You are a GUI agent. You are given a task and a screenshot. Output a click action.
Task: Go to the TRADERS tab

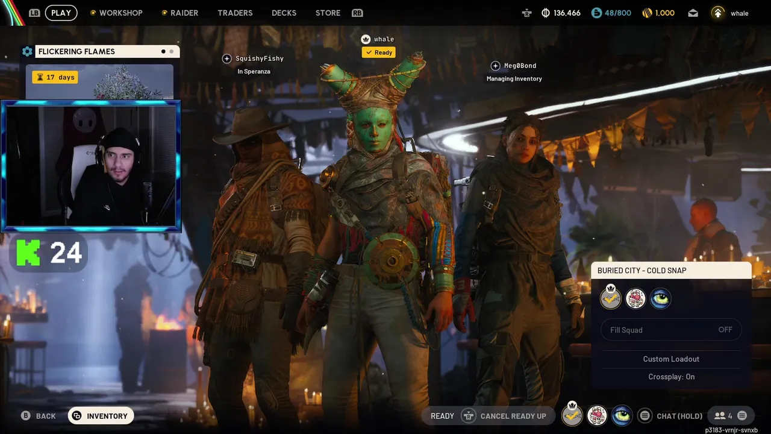(x=235, y=13)
